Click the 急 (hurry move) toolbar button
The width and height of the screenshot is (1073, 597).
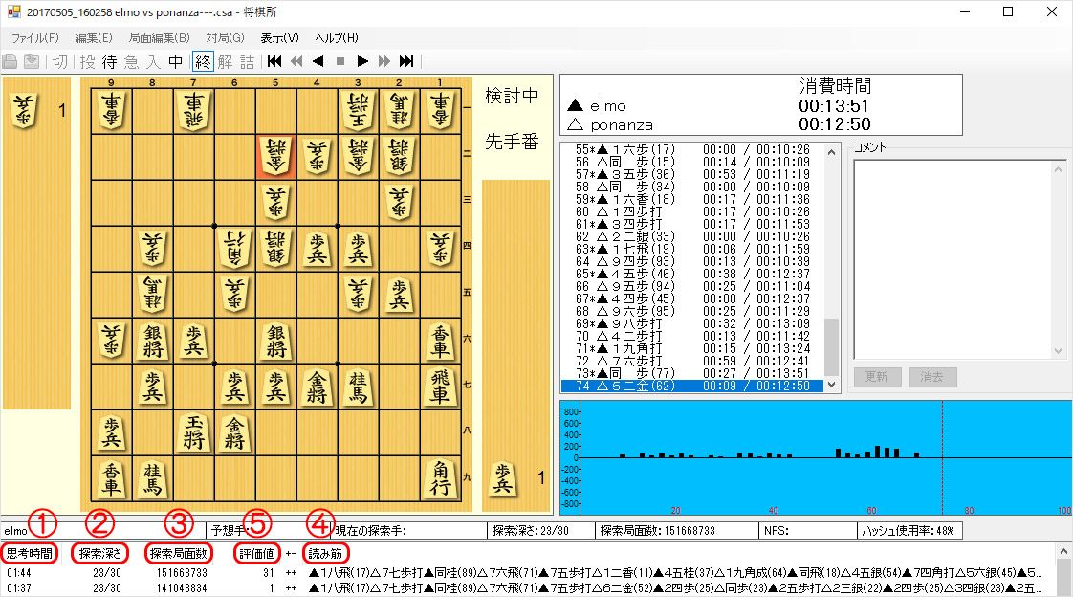[x=131, y=61]
